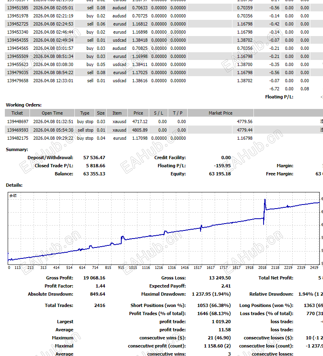323x356 pixels.
Task: Click the Price column header
Action: (138, 113)
